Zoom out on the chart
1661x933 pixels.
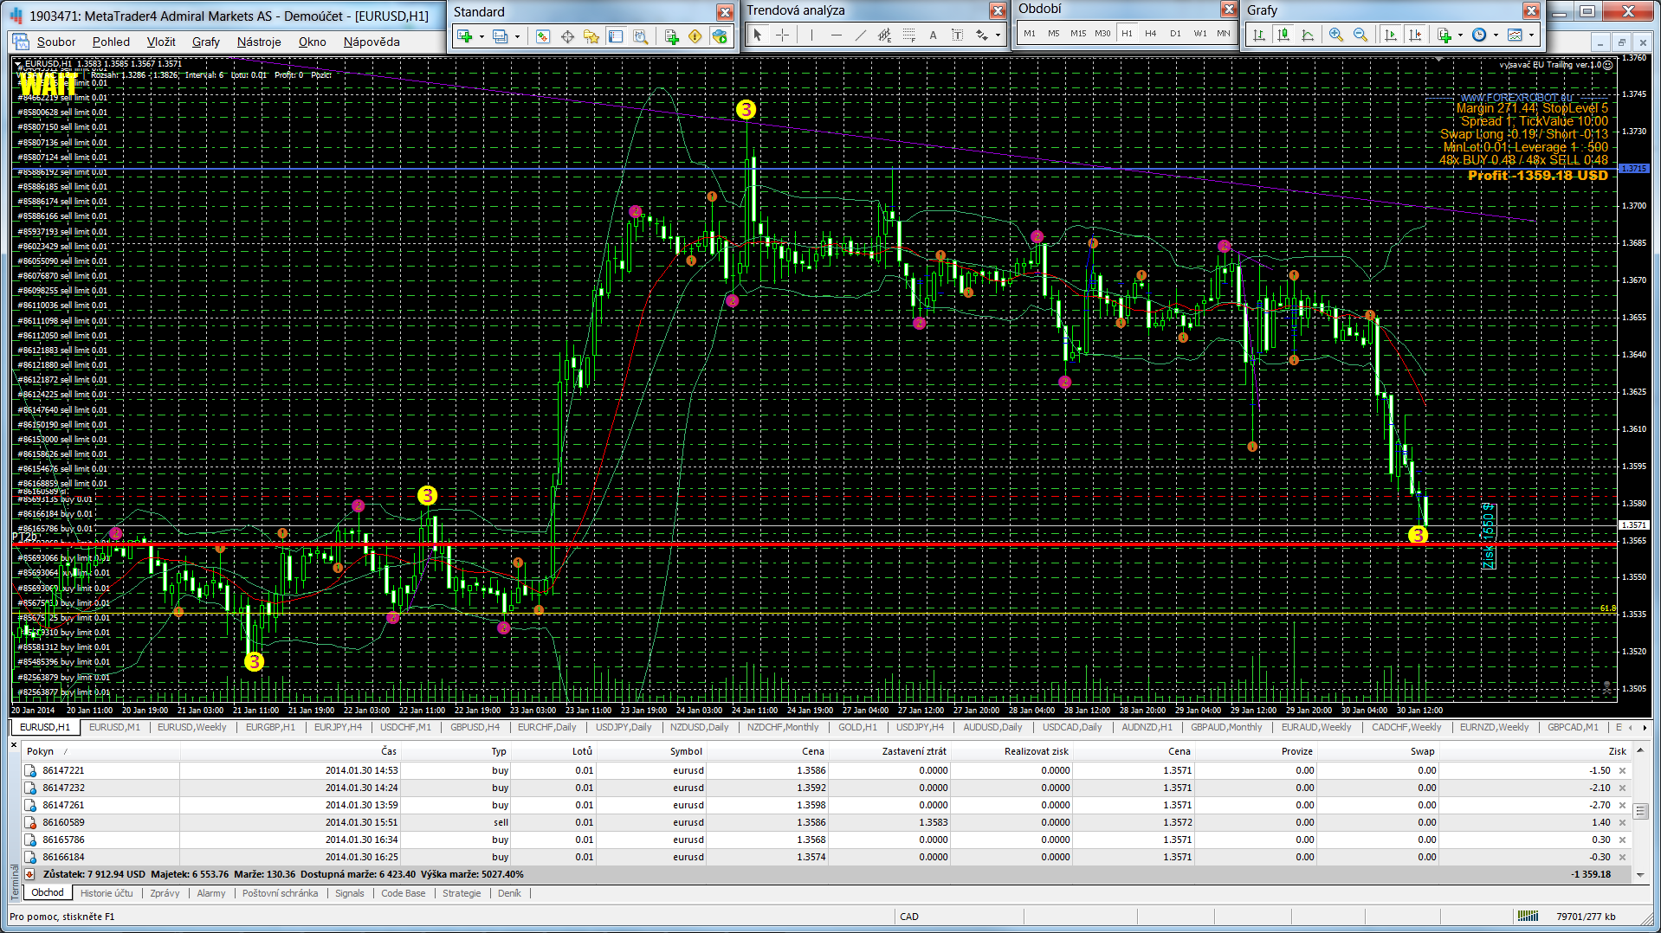pyautogui.click(x=1360, y=35)
